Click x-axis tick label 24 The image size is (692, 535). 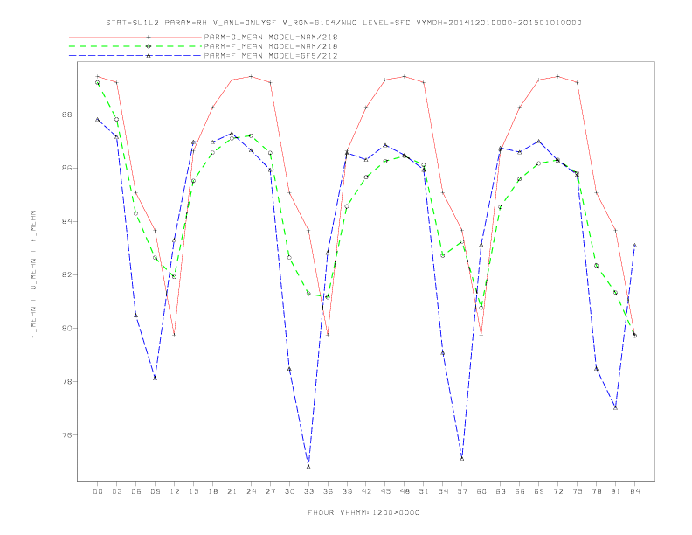pos(251,491)
